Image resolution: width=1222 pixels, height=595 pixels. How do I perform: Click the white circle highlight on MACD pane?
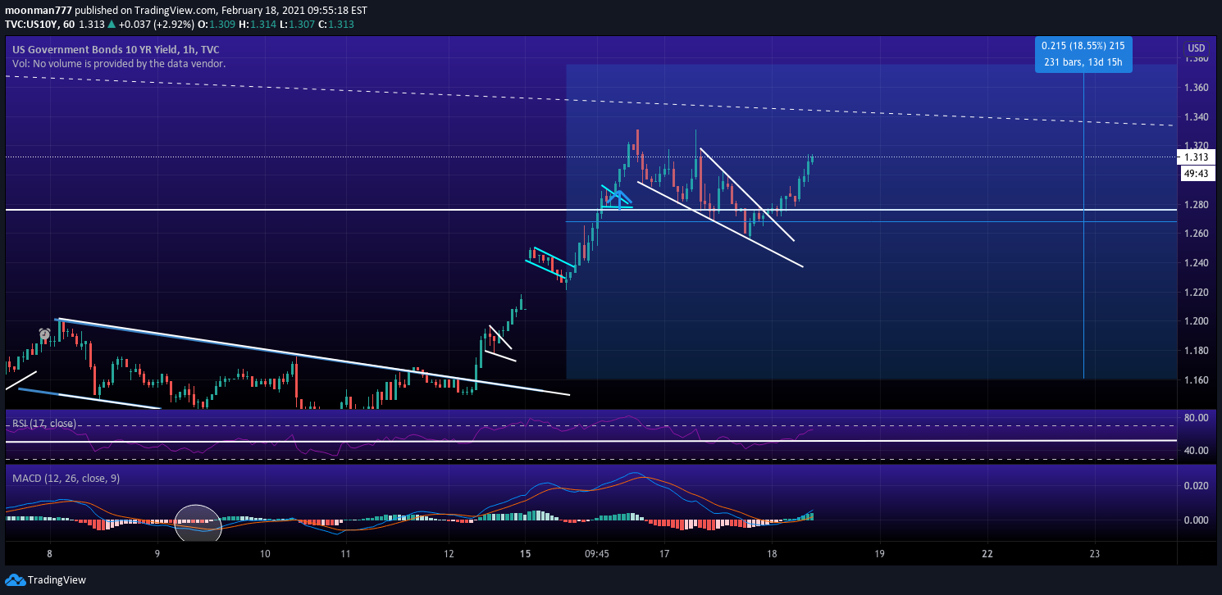(198, 523)
